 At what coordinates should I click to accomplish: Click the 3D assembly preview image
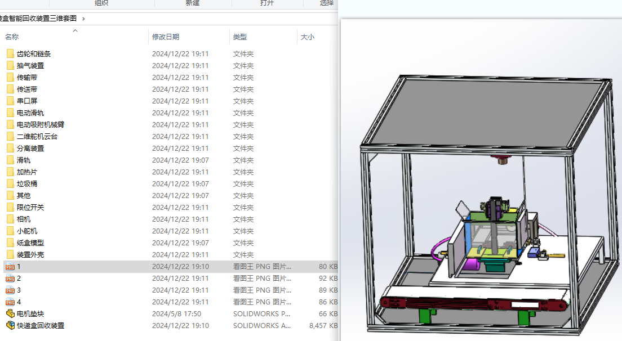point(490,205)
